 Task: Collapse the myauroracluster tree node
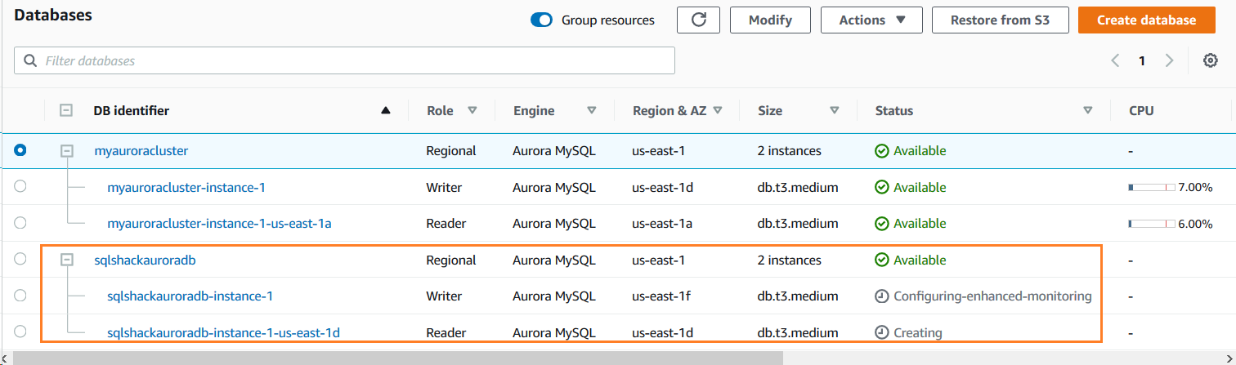(68, 151)
